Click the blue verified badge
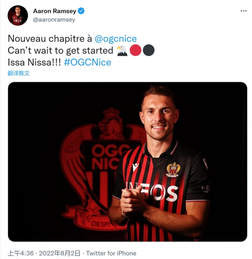 click(81, 11)
